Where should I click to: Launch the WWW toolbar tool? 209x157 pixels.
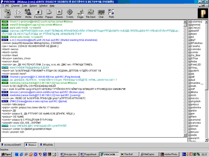click(18, 13)
